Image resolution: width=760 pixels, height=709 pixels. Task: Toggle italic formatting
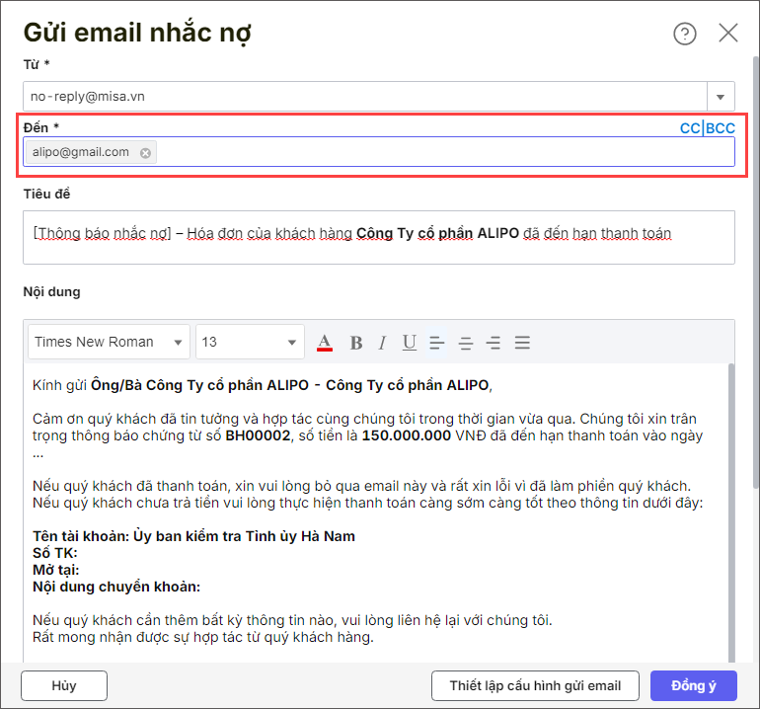coord(382,343)
